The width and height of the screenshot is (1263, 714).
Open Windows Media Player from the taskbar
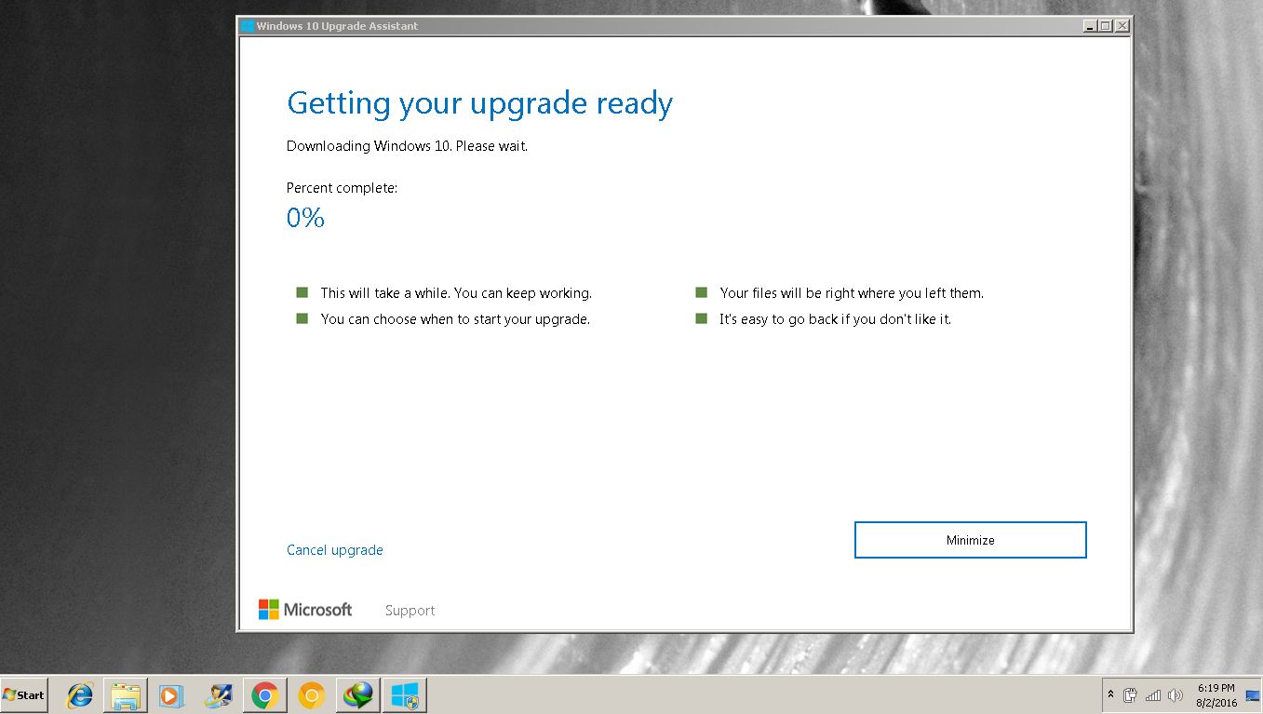pyautogui.click(x=171, y=695)
